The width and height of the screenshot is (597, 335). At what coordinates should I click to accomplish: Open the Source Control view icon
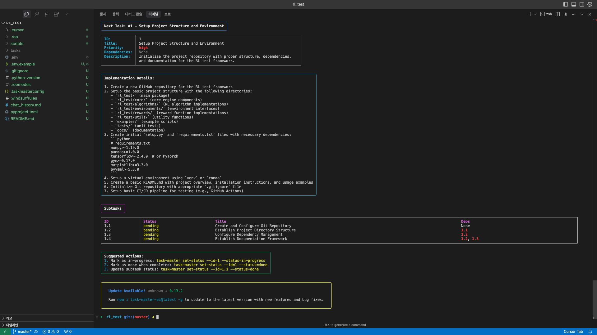pos(46,14)
